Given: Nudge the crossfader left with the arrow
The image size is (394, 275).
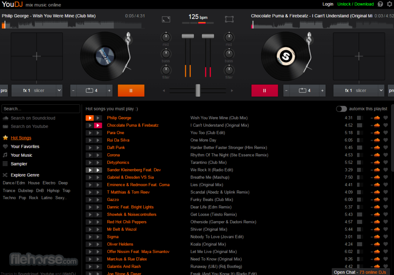Looking at the screenshot, I should coord(164,91).
